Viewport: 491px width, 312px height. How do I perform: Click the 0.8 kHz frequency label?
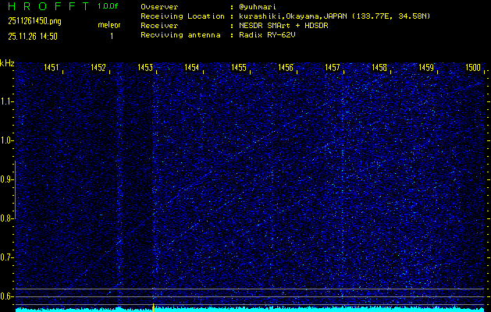[x=7, y=218]
